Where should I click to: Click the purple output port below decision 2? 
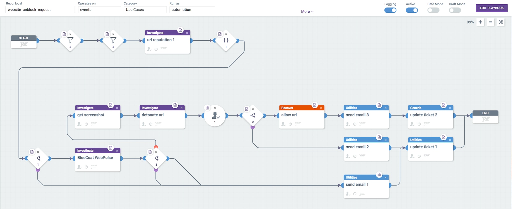pyautogui.click(x=253, y=127)
